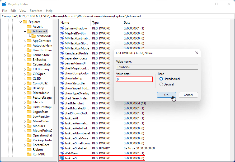Click the ShowTypeOverlay value icon
Image resolution: width=235 pixels, height=162 pixels.
tap(62, 93)
